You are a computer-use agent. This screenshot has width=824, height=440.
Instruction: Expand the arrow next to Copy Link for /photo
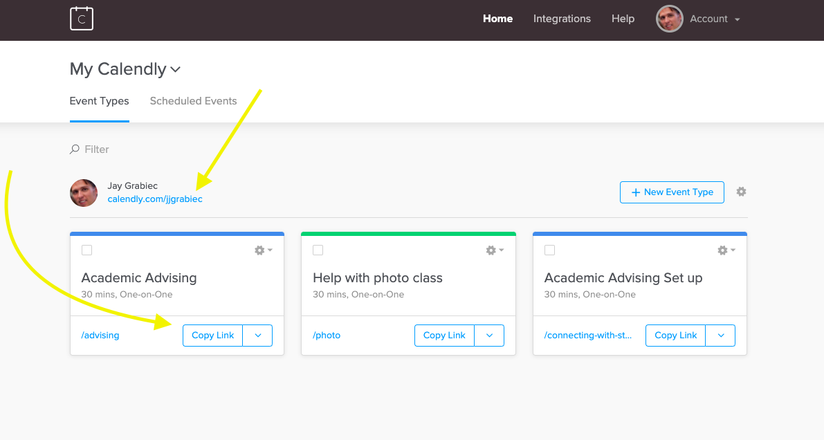489,336
